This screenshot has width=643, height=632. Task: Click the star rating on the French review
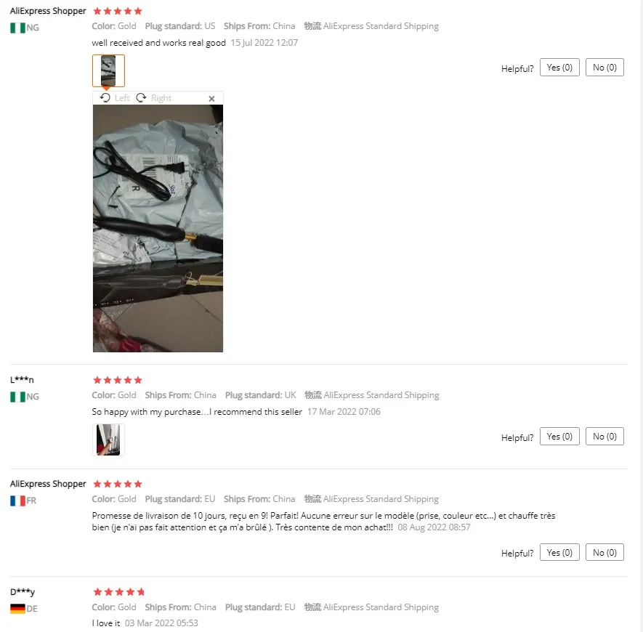coord(118,484)
